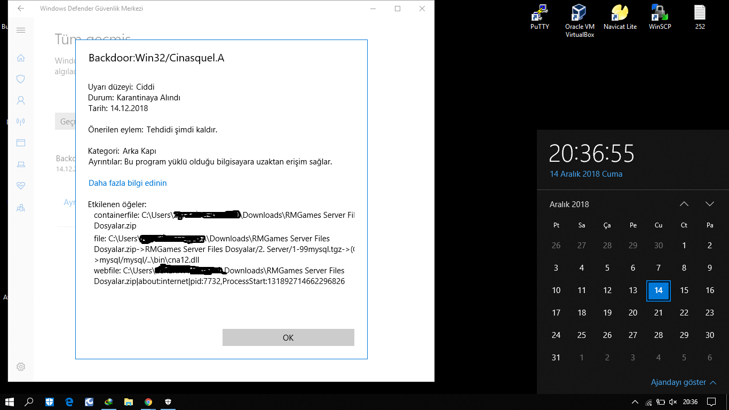Image resolution: width=729 pixels, height=410 pixels.
Task: Choose day 7 in the calendar grid
Action: tap(659, 268)
